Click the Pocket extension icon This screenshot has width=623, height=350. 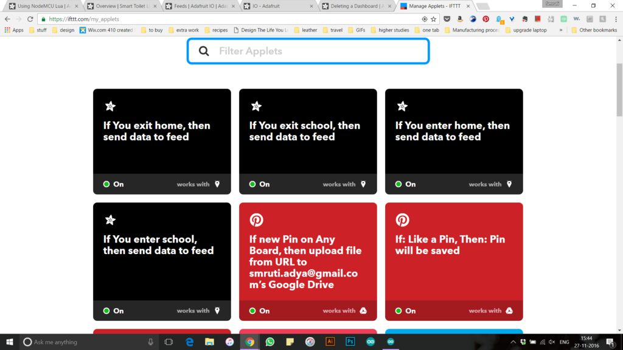(x=447, y=19)
